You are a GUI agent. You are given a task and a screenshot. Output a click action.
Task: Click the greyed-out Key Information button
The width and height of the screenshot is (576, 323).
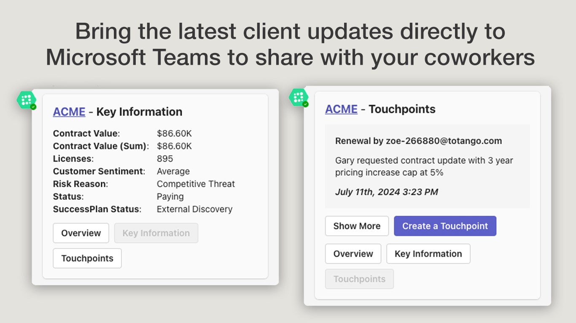click(x=156, y=233)
